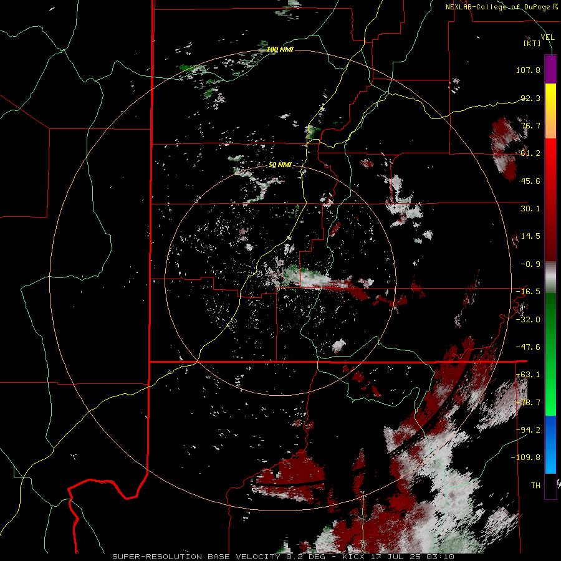Pick the gray segment of the color bar
561x561 pixels.
click(550, 277)
